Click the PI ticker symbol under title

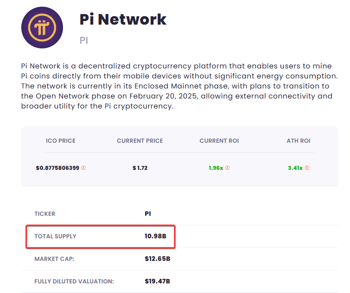click(x=84, y=40)
